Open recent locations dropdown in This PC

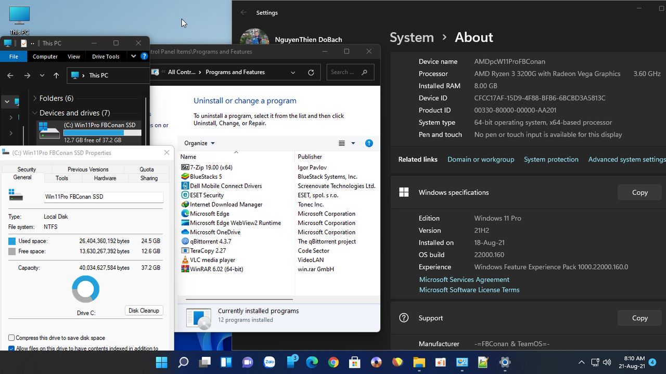click(42, 75)
